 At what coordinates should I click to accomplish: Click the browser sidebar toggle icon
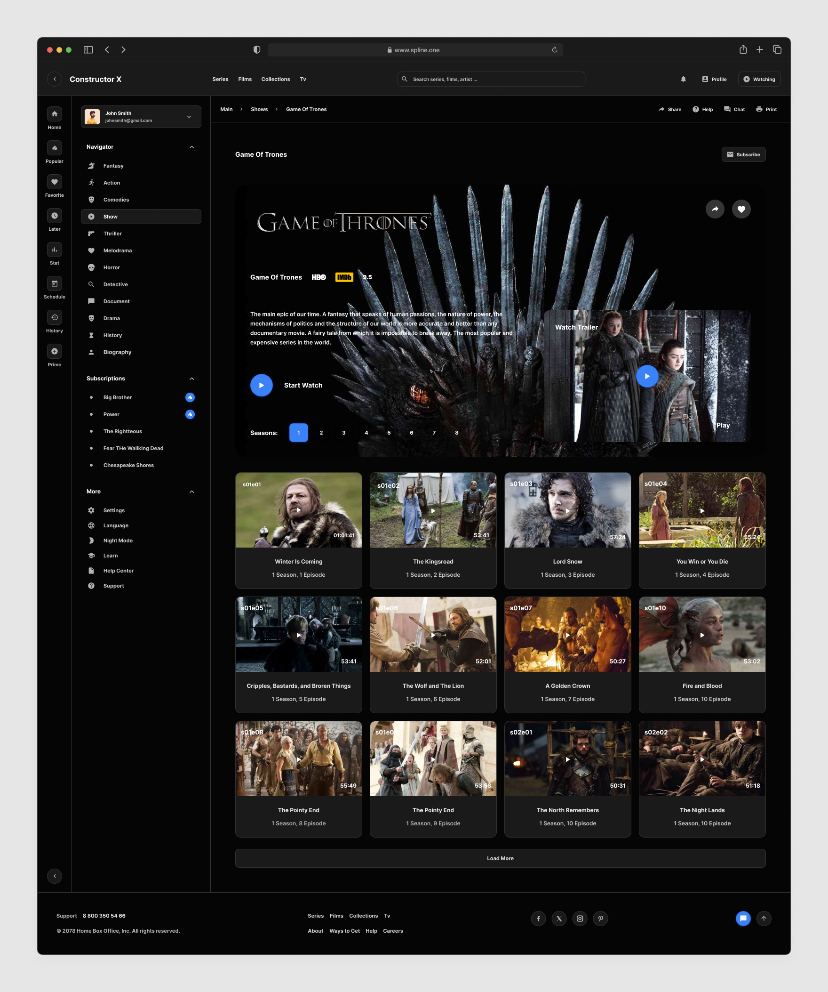pos(88,49)
